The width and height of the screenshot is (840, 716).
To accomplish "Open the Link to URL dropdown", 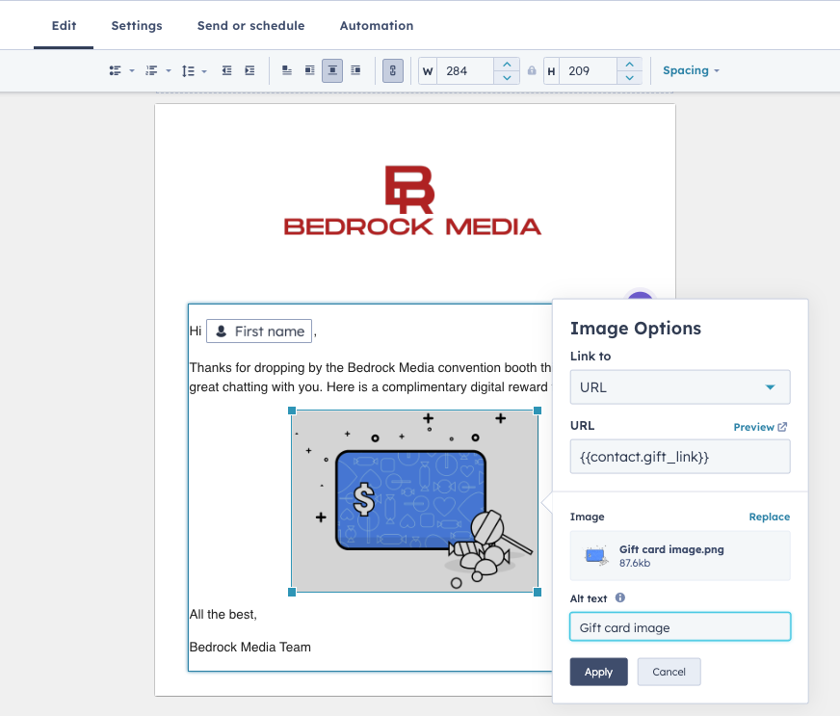I will 680,387.
